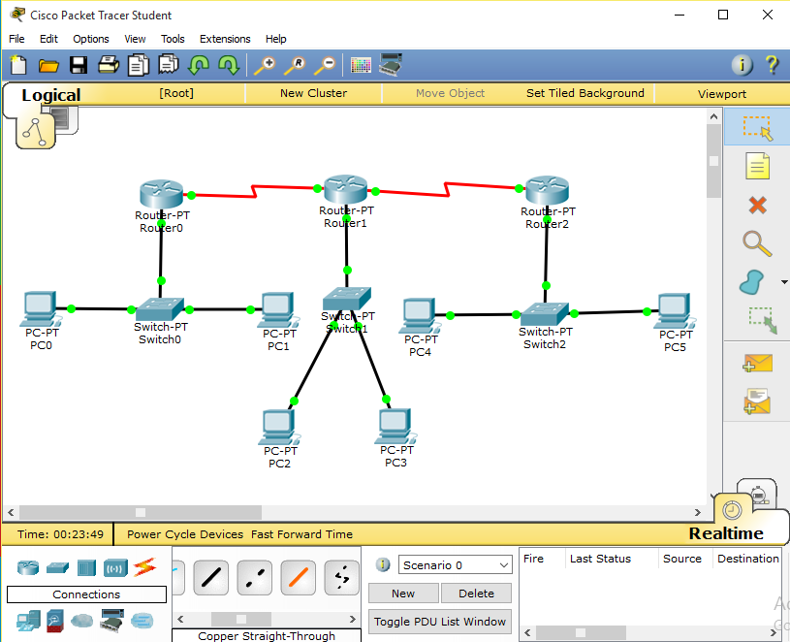
Task: Open the Scenario 0 dropdown
Action: pos(455,564)
